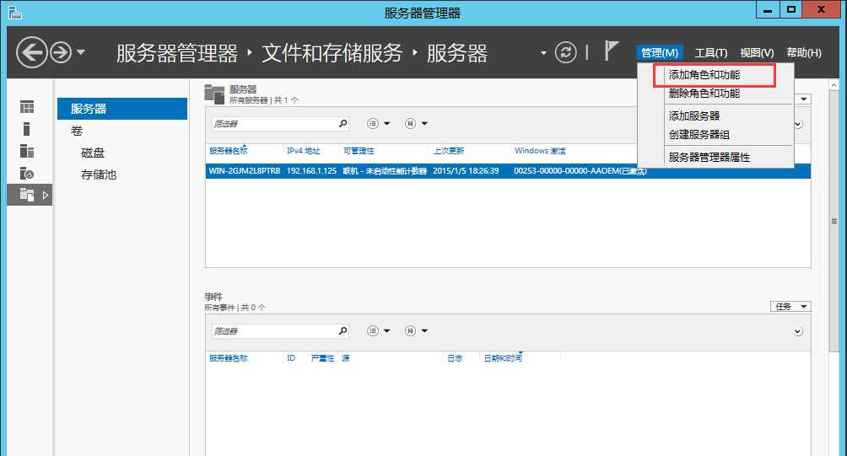
Task: Sort events by 日志 column
Action: (455, 358)
